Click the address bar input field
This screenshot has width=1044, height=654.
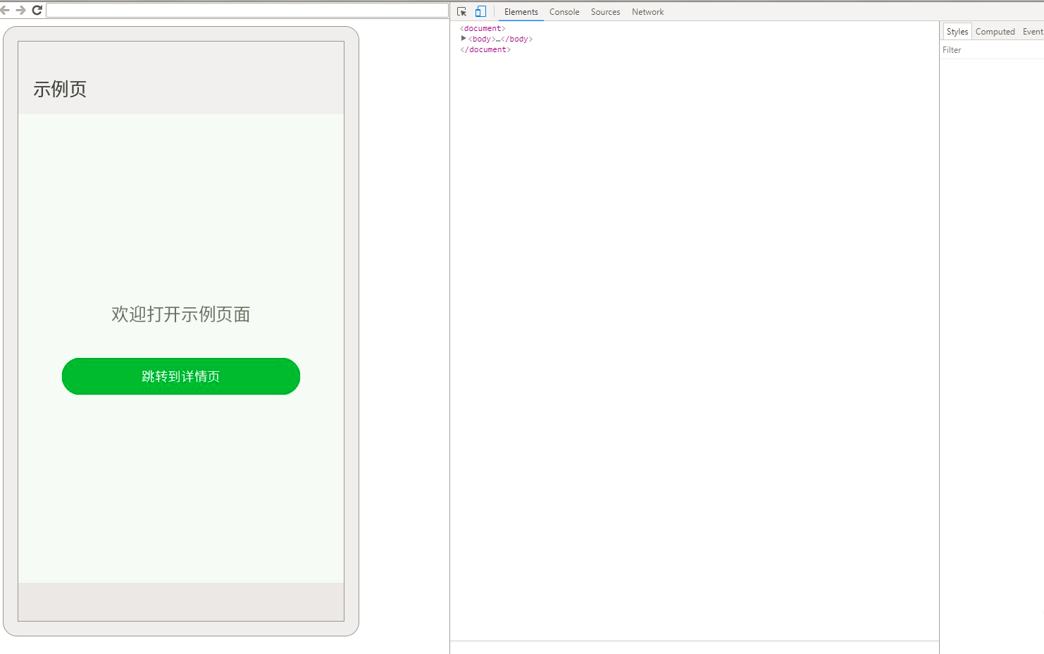245,10
